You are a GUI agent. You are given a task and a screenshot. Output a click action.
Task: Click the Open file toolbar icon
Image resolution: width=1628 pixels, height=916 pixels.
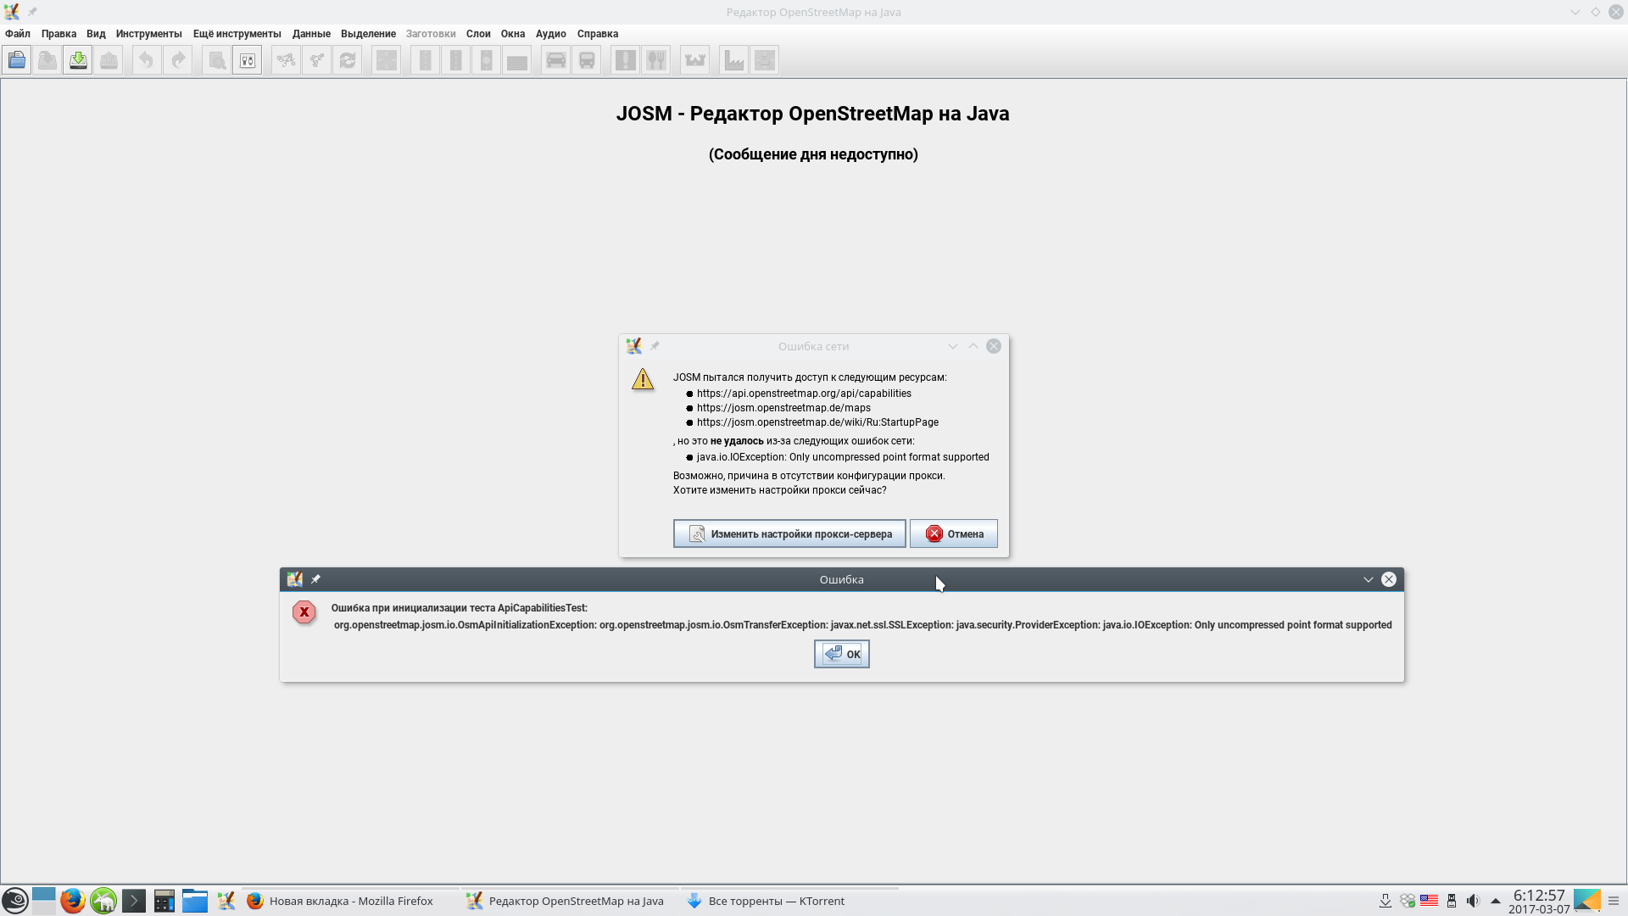(x=17, y=60)
